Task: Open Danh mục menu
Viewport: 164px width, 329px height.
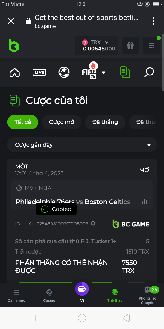Action: 16,295
